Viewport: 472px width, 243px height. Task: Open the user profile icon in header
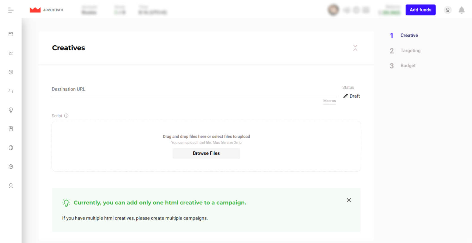pyautogui.click(x=447, y=10)
